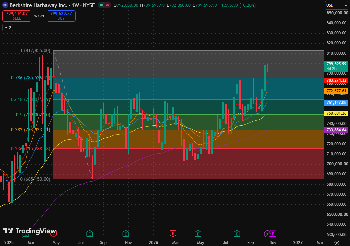Image resolution: width=350 pixels, height=246 pixels.
Task: Click the yellow 750,601.26 price label
Action: click(x=336, y=113)
